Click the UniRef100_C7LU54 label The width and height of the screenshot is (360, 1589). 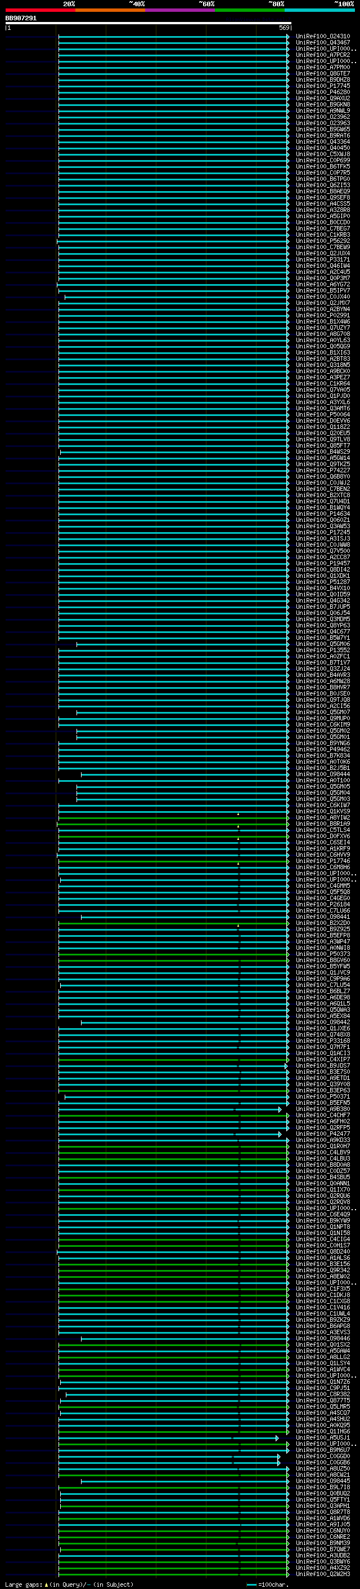[x=323, y=985]
